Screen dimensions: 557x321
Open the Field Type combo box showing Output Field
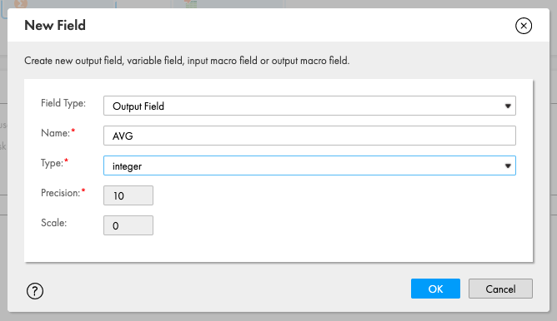coord(309,106)
